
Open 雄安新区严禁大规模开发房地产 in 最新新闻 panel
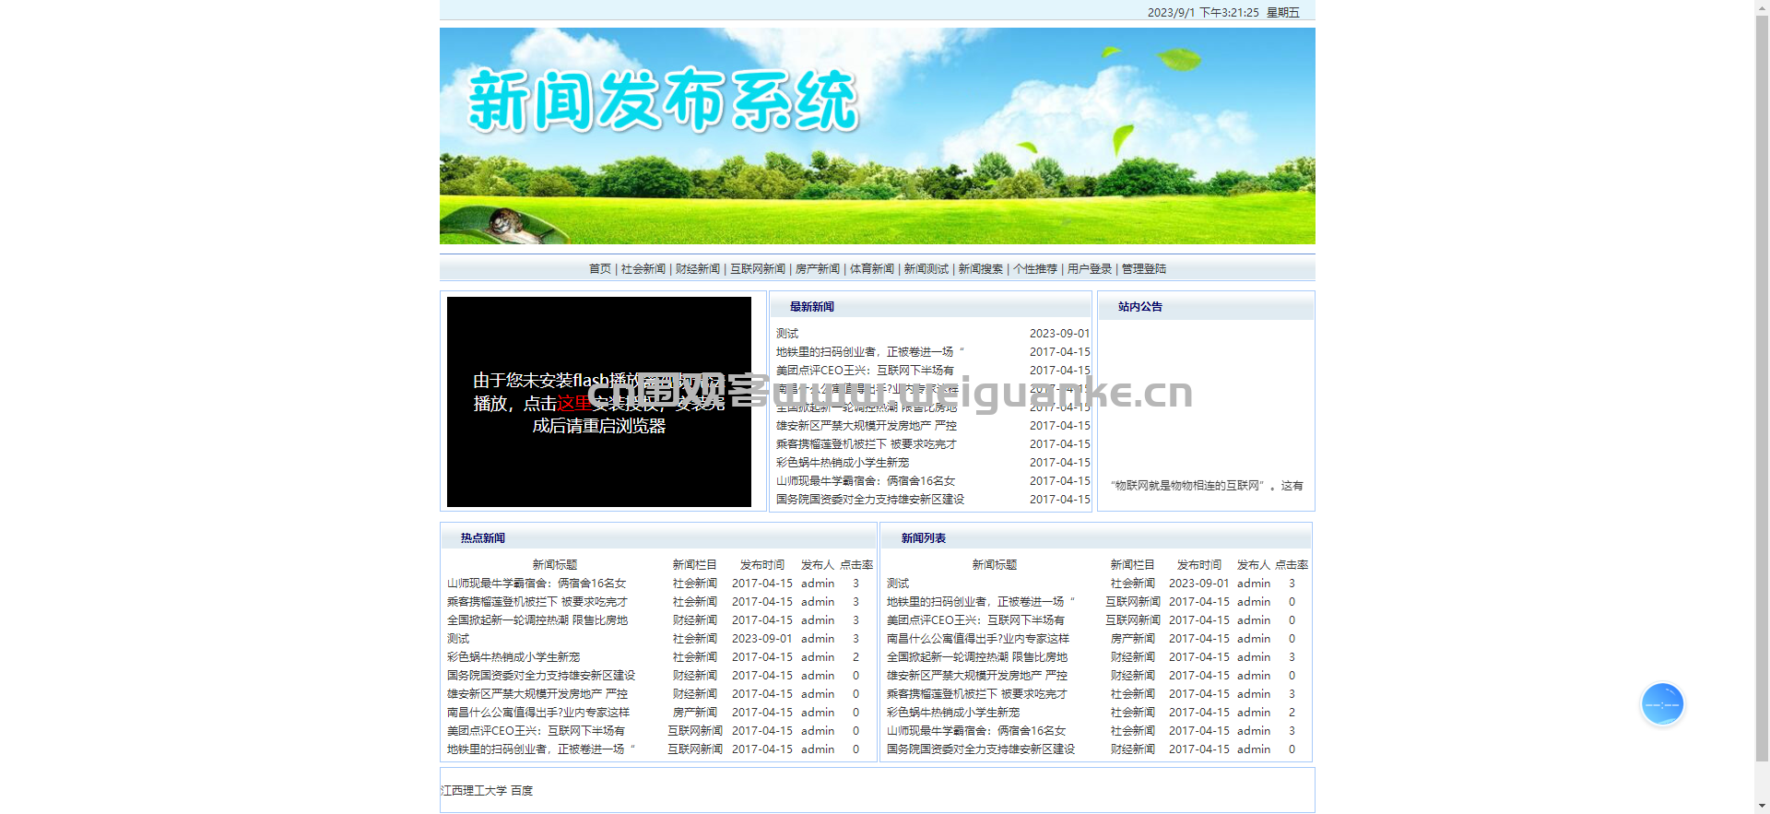[x=867, y=426]
